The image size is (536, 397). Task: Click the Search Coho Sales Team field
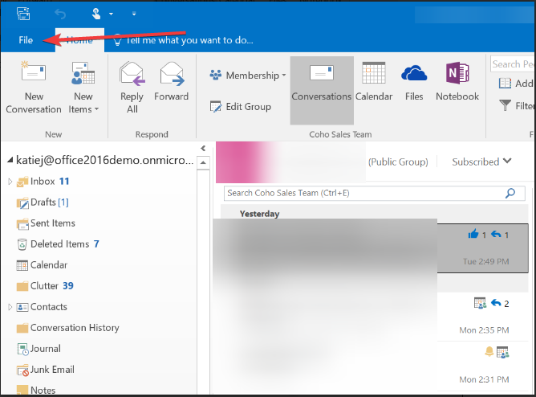point(374,194)
